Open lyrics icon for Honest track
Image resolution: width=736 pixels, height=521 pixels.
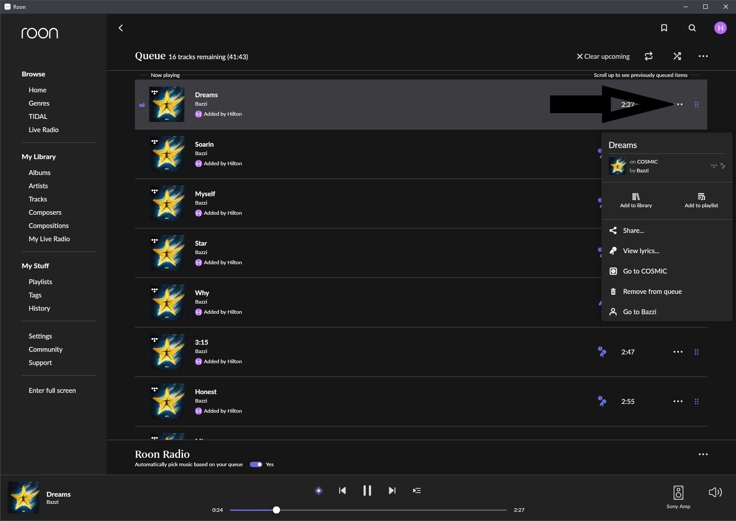pyautogui.click(x=602, y=402)
